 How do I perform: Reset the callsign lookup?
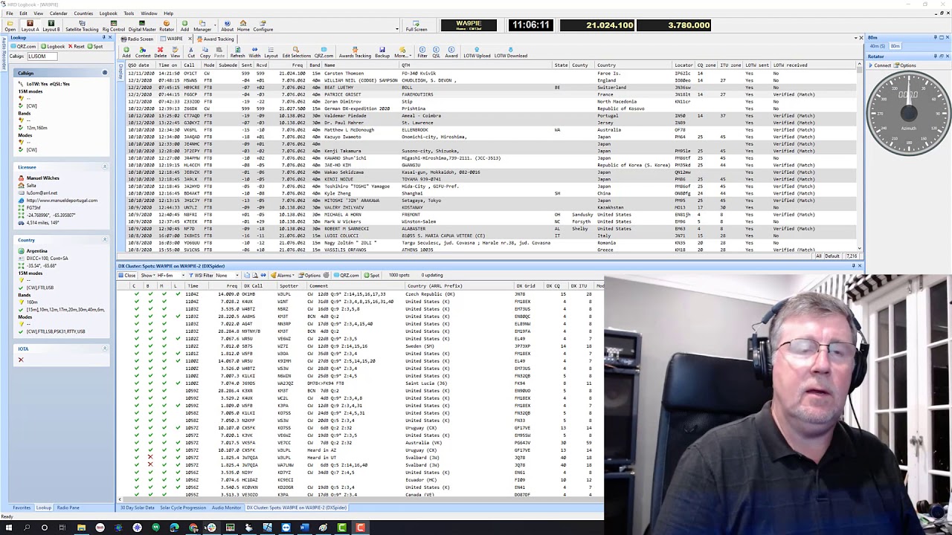(x=77, y=46)
